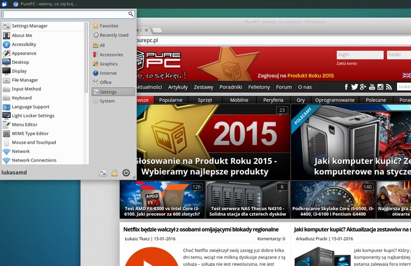Click Felietony in PurePC navigation

click(259, 87)
